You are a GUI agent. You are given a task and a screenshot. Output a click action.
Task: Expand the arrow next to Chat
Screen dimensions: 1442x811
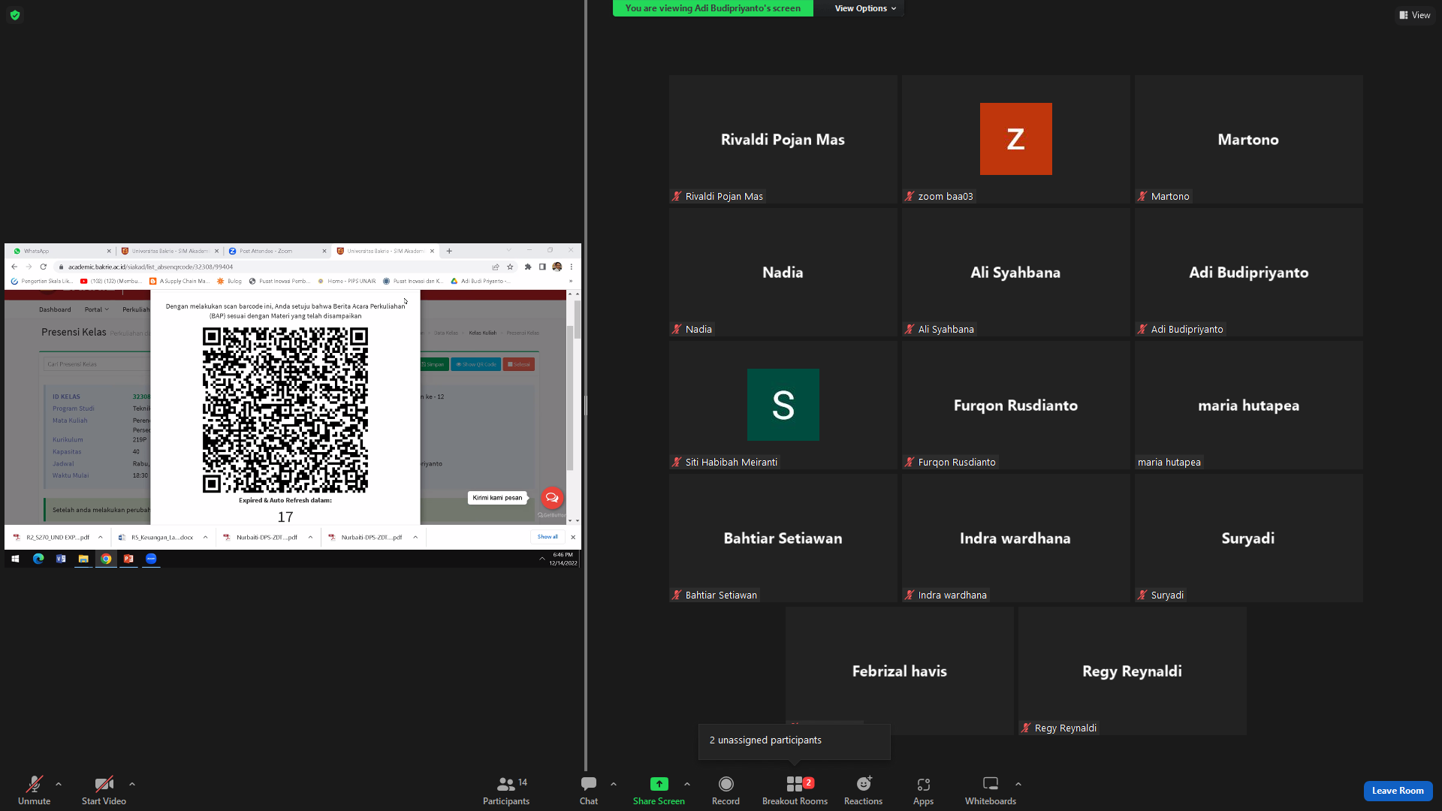coord(614,784)
